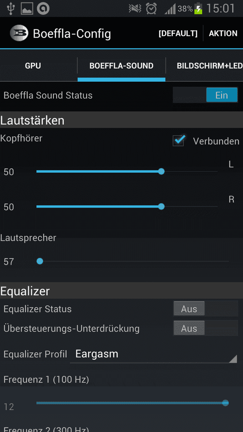The height and width of the screenshot is (432, 243).
Task: Tap the charging battery icon
Action: coord(198,8)
